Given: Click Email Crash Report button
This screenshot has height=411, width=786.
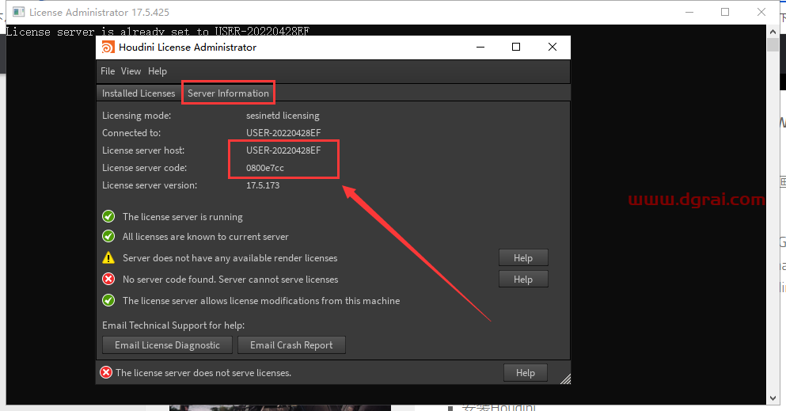Looking at the screenshot, I should [x=291, y=344].
